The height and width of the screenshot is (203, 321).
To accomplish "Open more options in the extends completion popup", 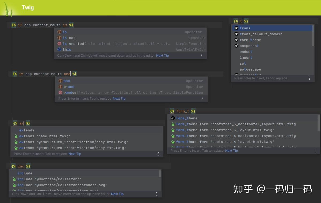I will pyautogui.click(x=158, y=154).
